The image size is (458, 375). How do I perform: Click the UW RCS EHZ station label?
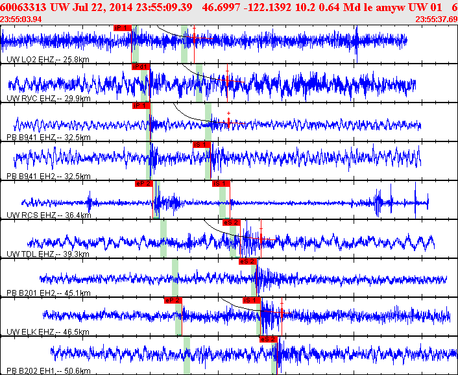click(49, 215)
